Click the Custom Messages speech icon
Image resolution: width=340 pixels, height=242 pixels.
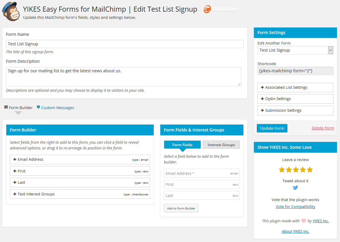point(38,107)
